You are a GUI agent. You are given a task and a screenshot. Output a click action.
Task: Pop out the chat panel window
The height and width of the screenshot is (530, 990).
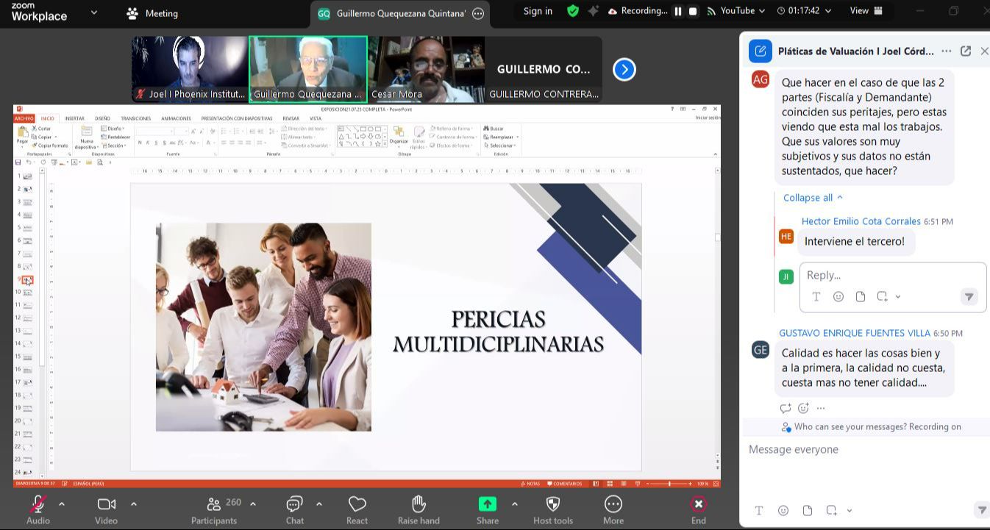(966, 51)
